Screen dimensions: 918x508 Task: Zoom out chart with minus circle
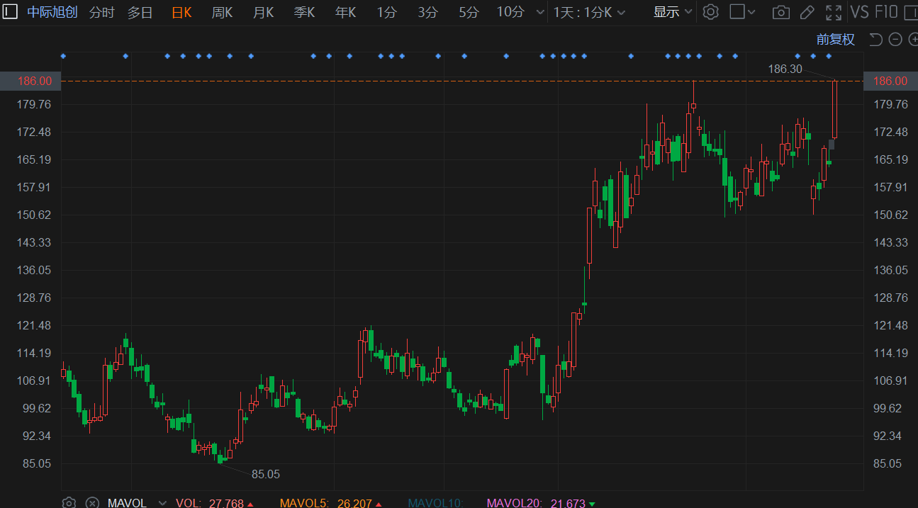[895, 40]
